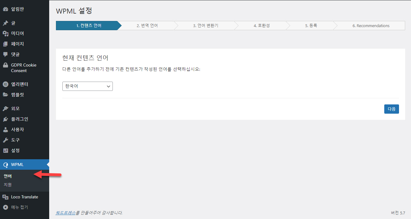Select the WPML menu label
411x219 pixels.
tap(17, 165)
